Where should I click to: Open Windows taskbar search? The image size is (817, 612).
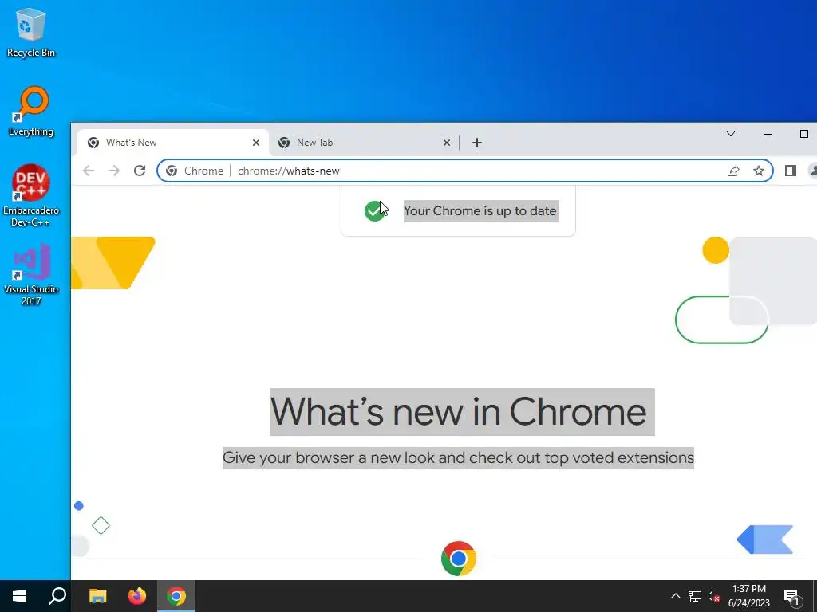[x=57, y=596]
